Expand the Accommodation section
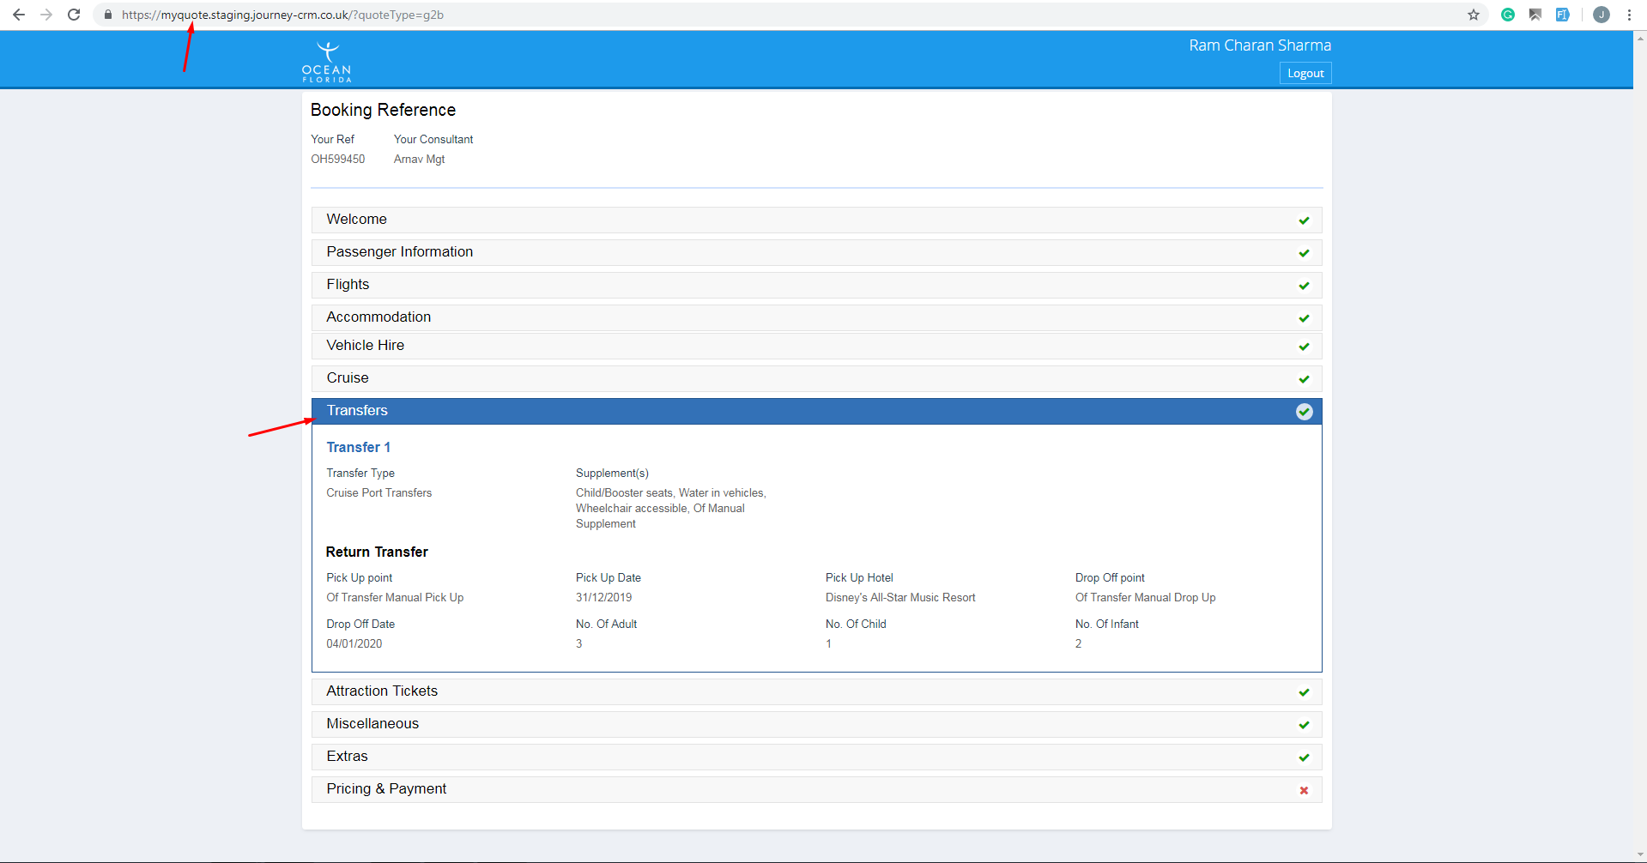Viewport: 1647px width, 863px height. (816, 317)
